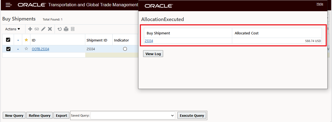Click the plus icon in table header

(x=18, y=40)
